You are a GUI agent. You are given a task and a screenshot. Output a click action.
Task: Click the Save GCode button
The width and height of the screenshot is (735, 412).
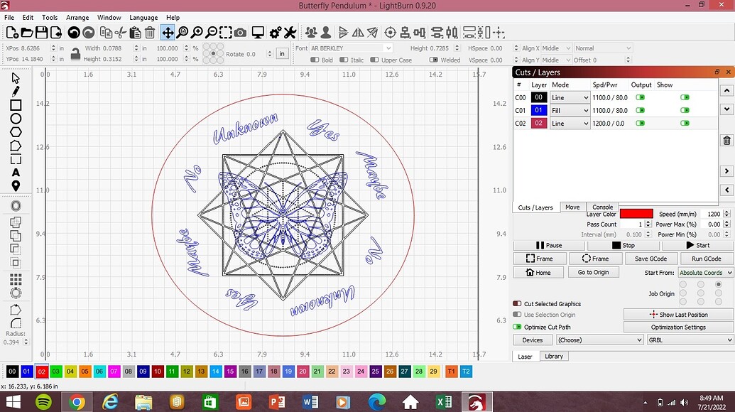[x=650, y=259]
